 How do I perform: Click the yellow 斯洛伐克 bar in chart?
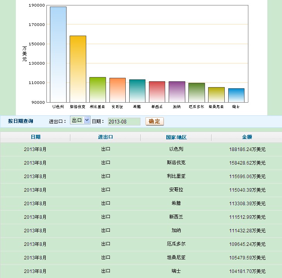[x=78, y=69]
